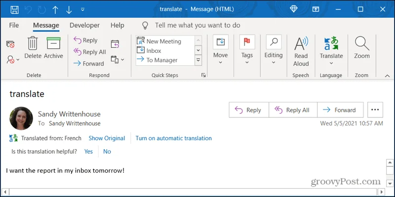Click recipient Sandy Writtenhouse in To line
The image size is (395, 197).
tap(75, 123)
